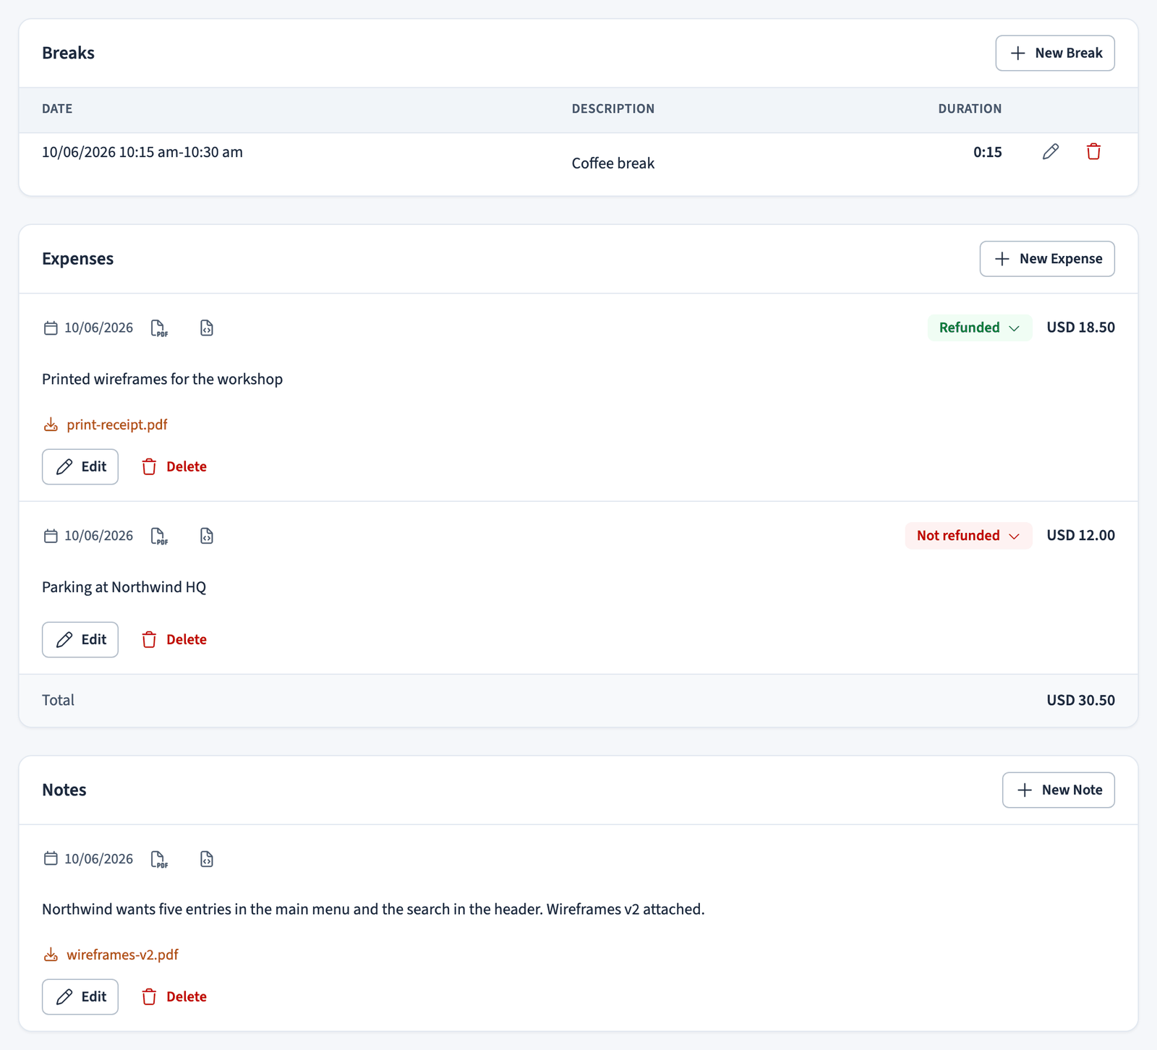
Task: Click the USD 18.50 amount
Action: pyautogui.click(x=1080, y=328)
